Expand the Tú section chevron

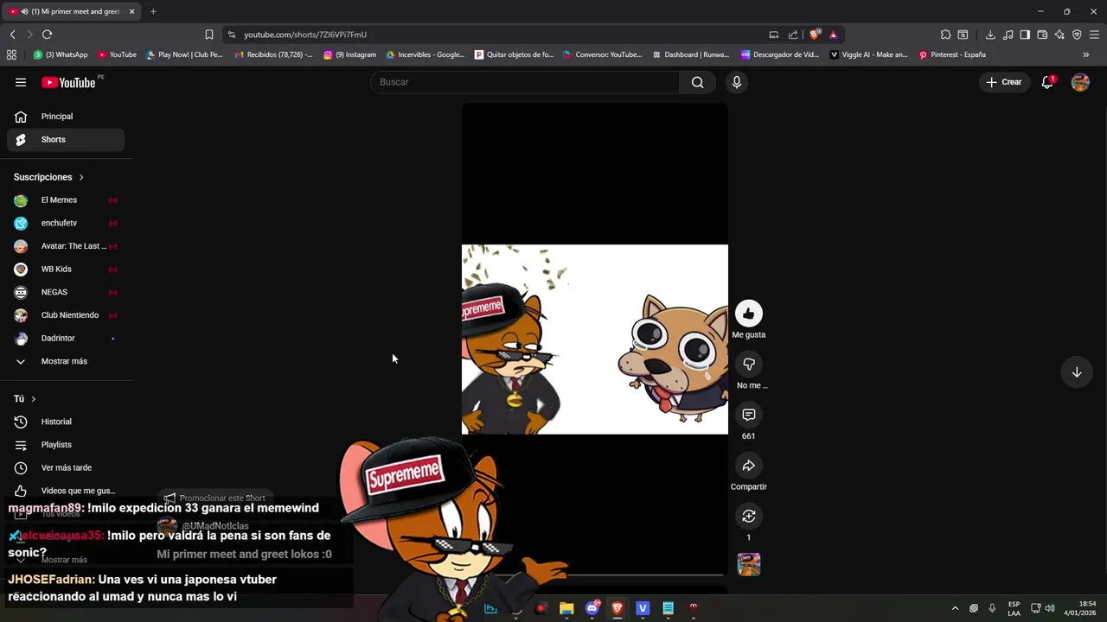[x=34, y=399]
